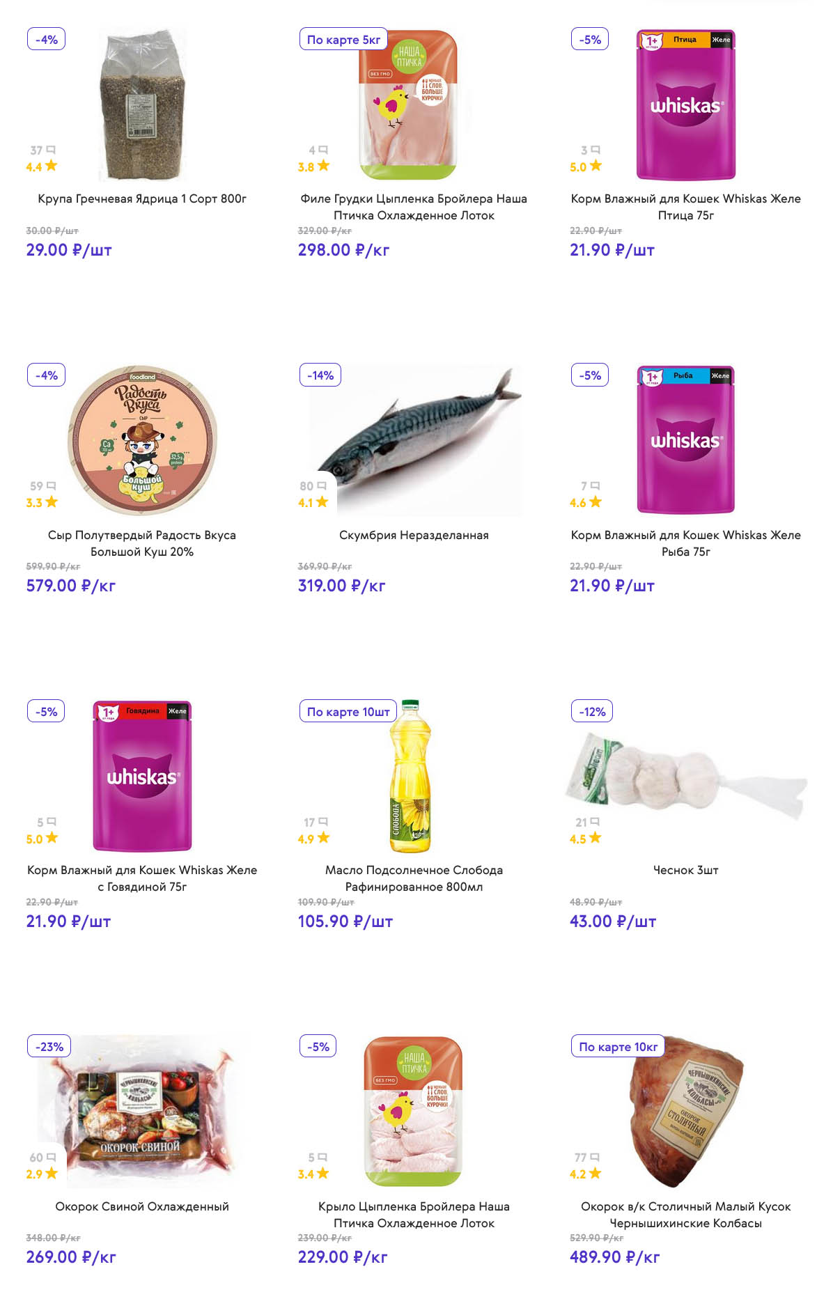Click the rating star for Крупа Гречневая
This screenshot has width=817, height=1292.
coord(51,166)
